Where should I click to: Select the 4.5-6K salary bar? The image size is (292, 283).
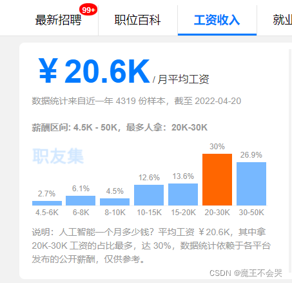47,203
